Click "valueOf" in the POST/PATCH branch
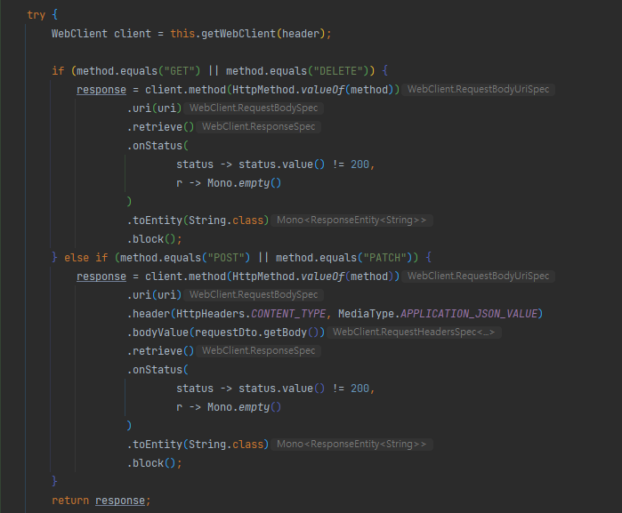 click(x=322, y=277)
